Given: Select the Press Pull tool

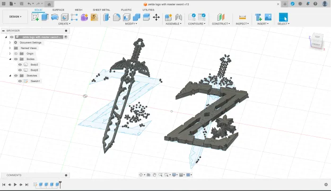Looking at the screenshot, I should tap(106, 17).
